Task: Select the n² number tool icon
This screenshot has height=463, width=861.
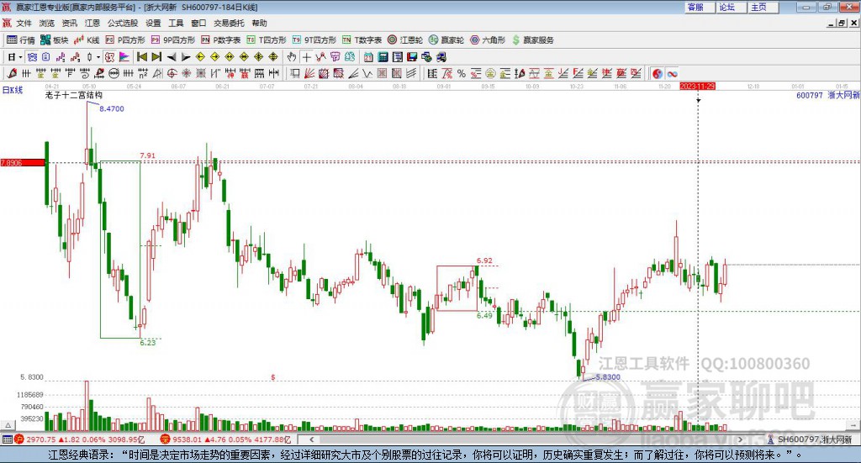Action: [x=143, y=73]
